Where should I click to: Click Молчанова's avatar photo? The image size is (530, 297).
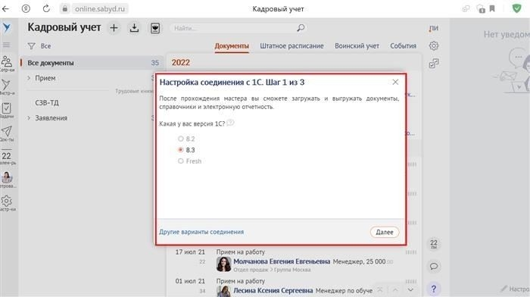(223, 264)
